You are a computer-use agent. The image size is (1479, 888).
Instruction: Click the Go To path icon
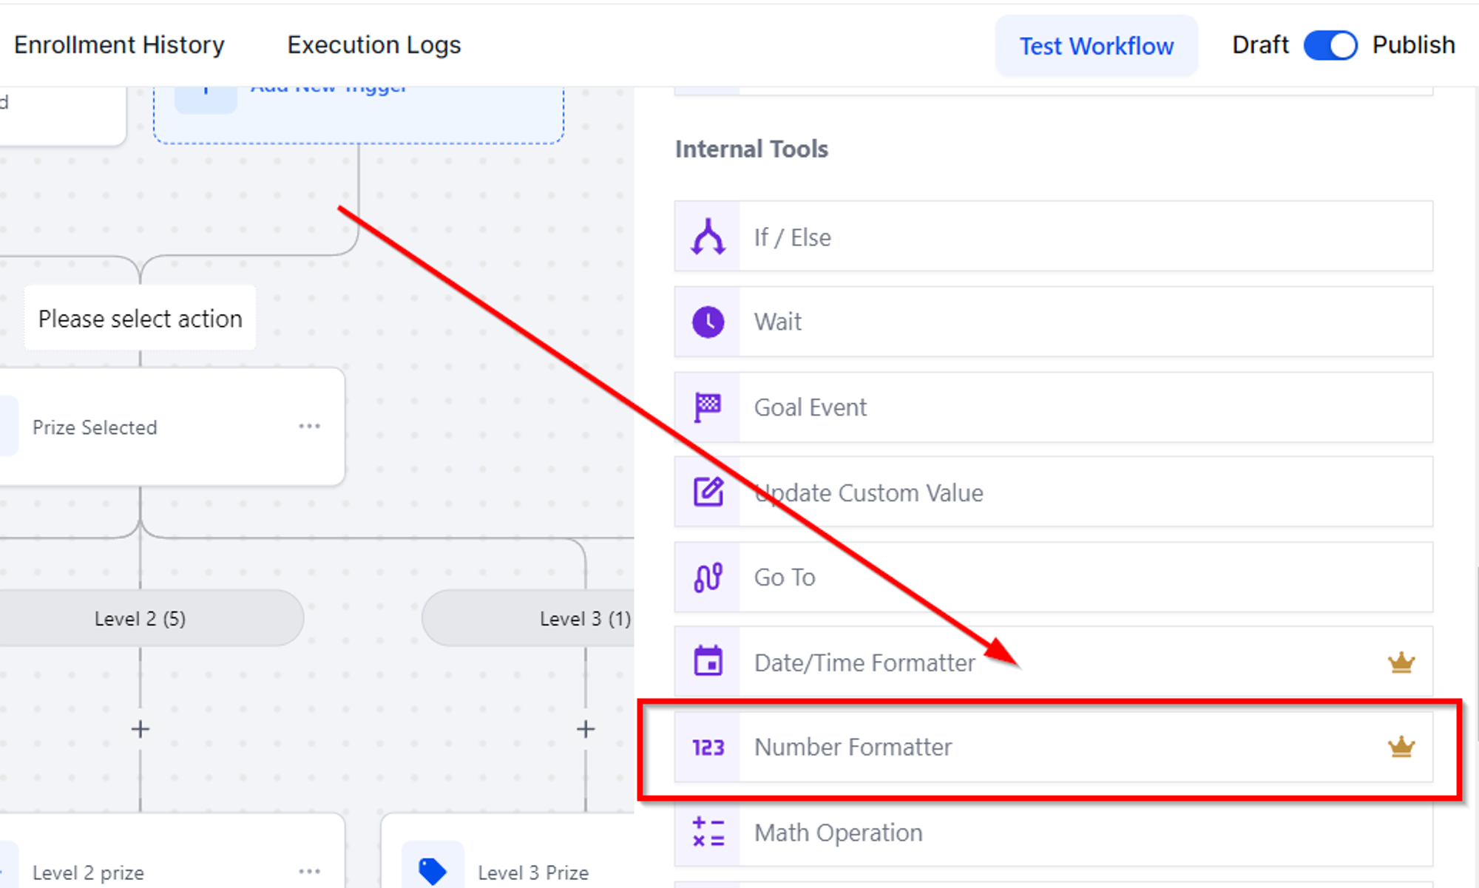point(708,577)
